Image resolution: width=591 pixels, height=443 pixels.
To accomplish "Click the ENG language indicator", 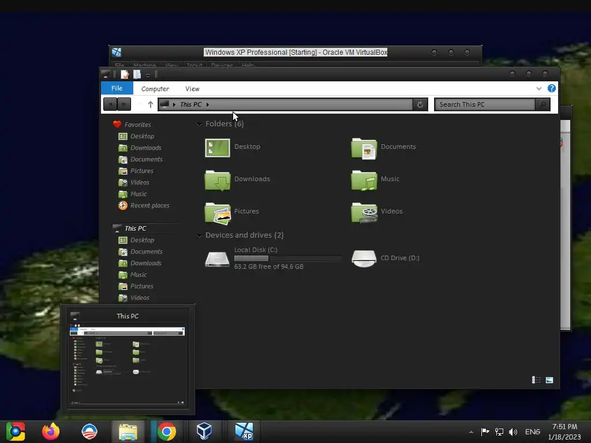I will (532, 432).
